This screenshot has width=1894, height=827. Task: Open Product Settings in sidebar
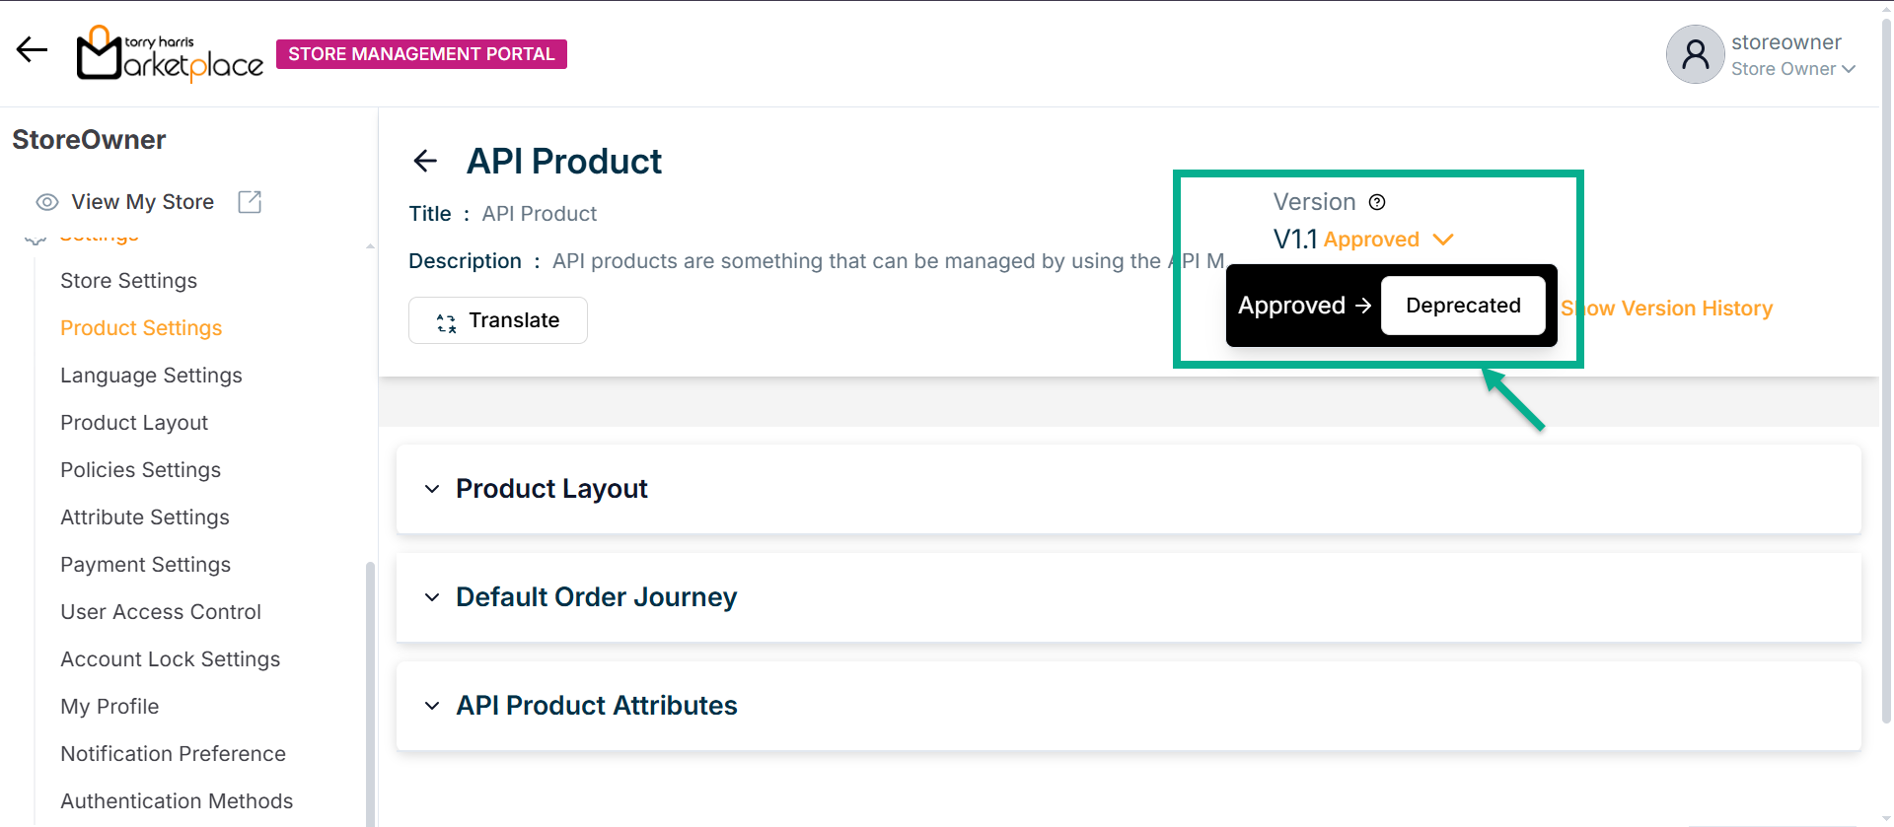[141, 328]
